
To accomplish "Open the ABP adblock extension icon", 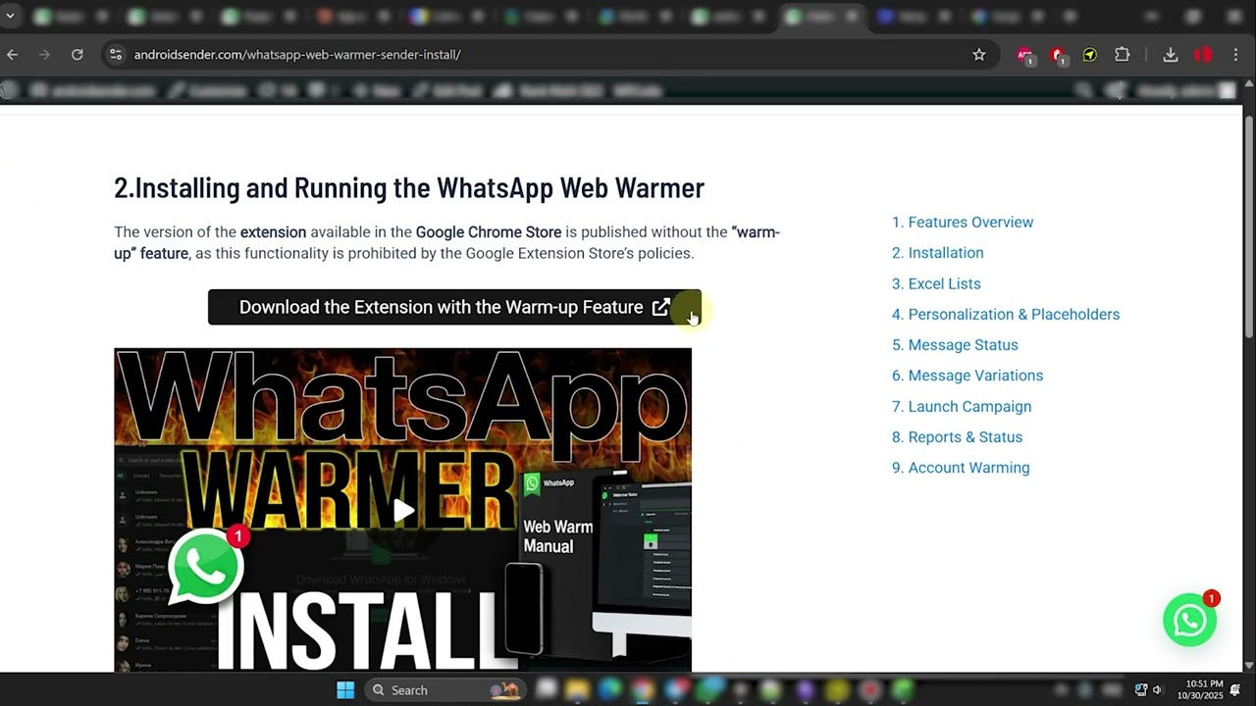I will click(x=1025, y=56).
